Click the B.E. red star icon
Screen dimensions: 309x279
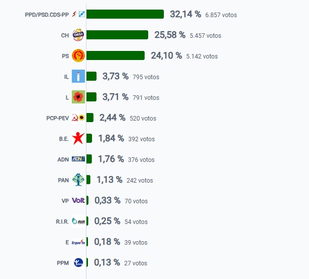78,138
